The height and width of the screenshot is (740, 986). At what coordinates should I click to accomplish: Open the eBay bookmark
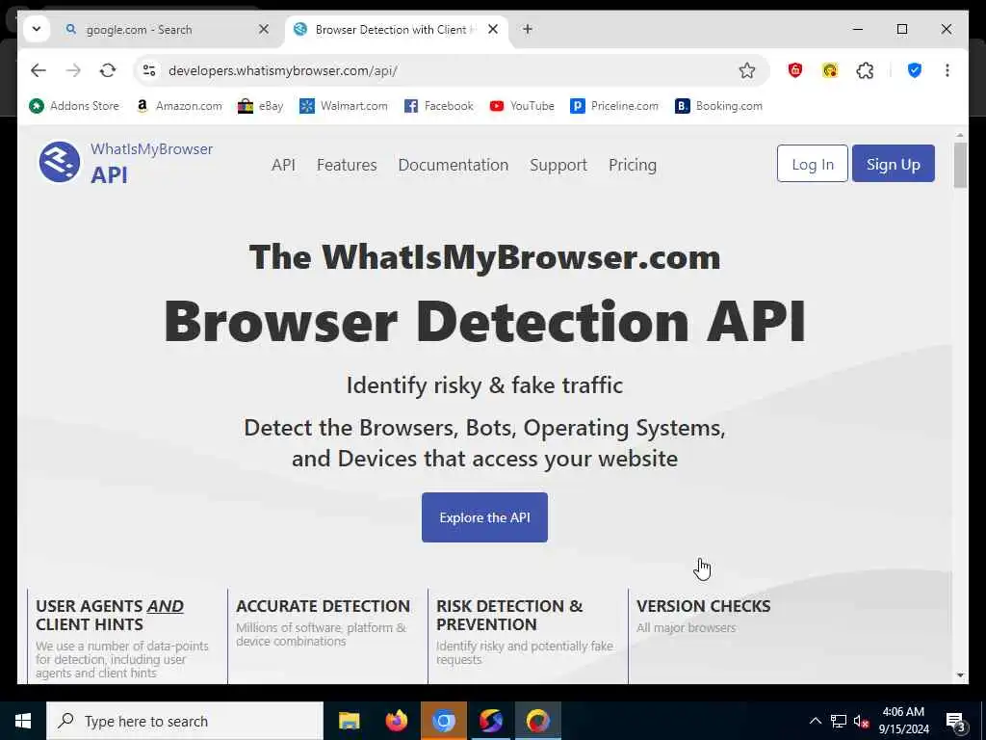click(260, 106)
